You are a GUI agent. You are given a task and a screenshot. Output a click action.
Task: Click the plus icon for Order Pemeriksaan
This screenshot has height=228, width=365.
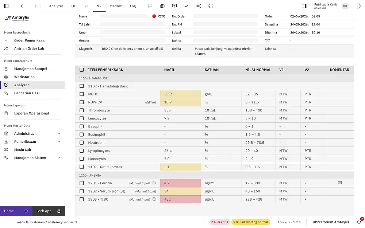click(6, 40)
